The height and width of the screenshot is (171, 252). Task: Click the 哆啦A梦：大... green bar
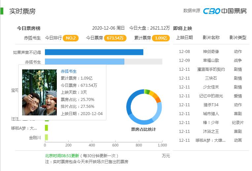[46, 128]
